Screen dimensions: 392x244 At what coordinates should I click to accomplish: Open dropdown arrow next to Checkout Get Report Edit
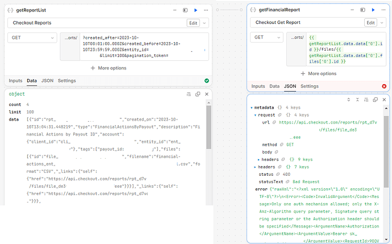382,23
